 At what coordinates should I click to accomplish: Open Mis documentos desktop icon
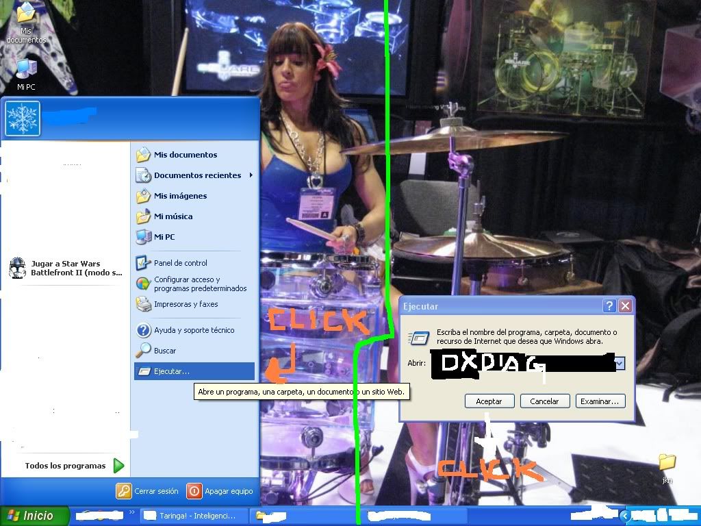pos(26,23)
